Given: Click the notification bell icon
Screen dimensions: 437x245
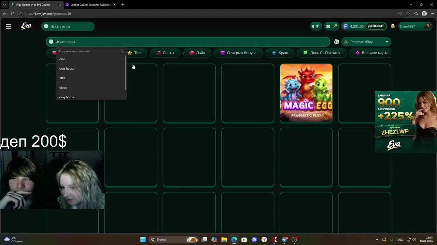Looking at the screenshot, I should click(393, 26).
